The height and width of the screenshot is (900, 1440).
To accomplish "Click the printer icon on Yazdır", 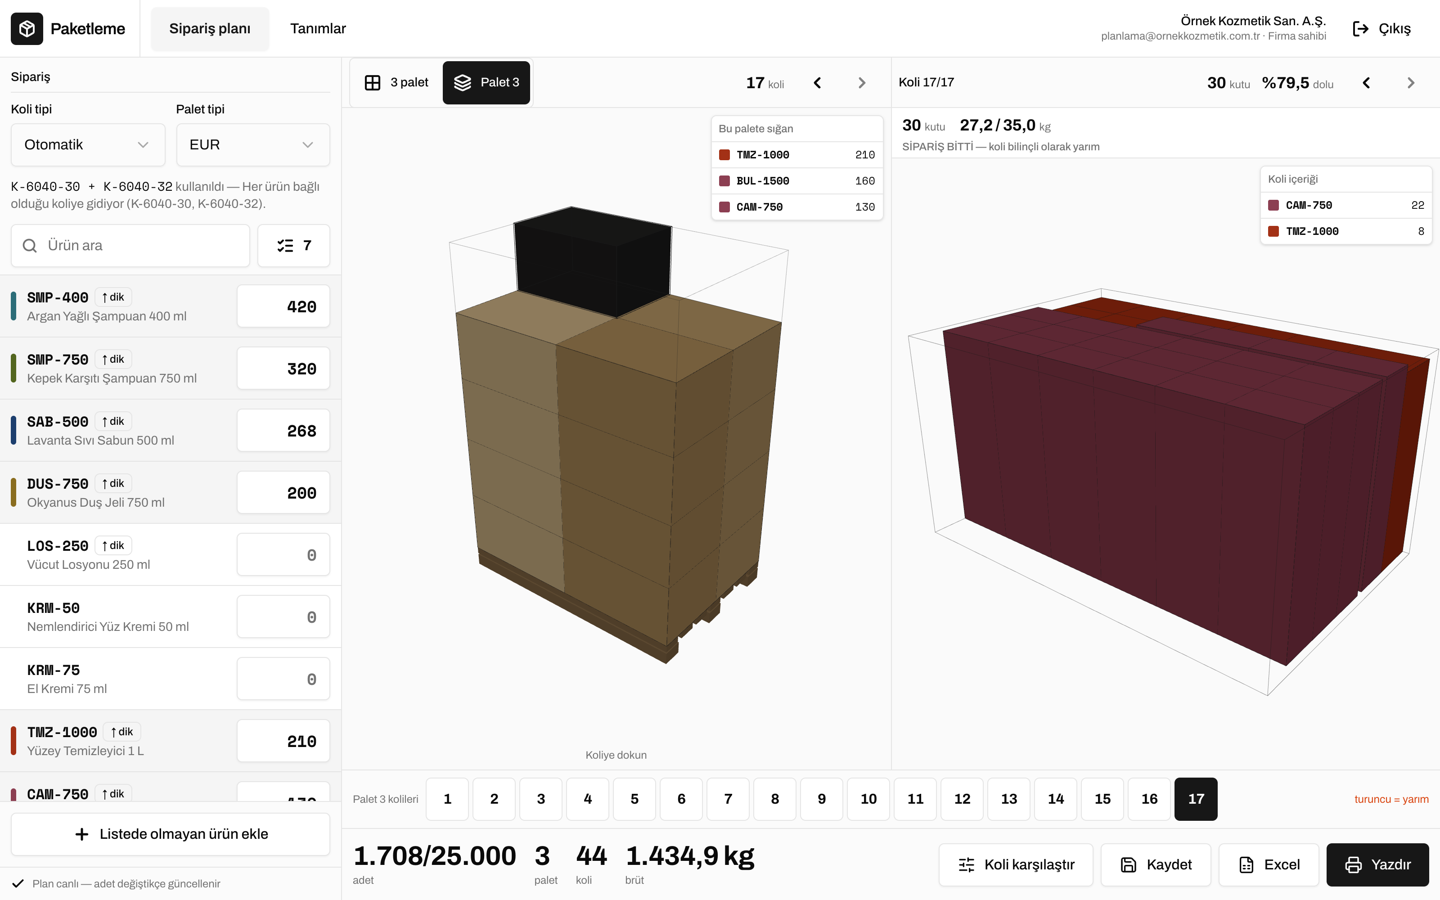I will point(1354,864).
